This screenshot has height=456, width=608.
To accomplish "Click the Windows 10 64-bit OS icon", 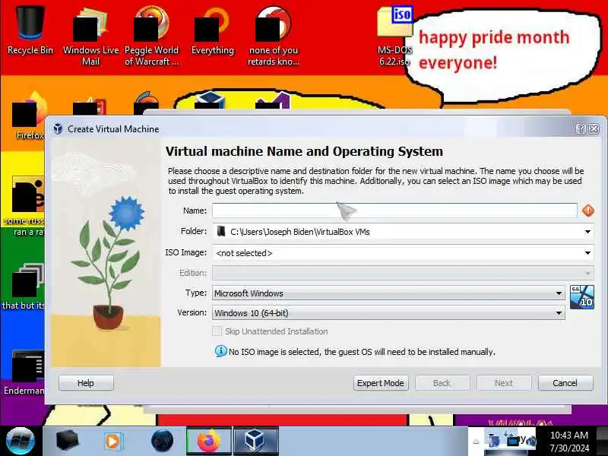I will (581, 297).
